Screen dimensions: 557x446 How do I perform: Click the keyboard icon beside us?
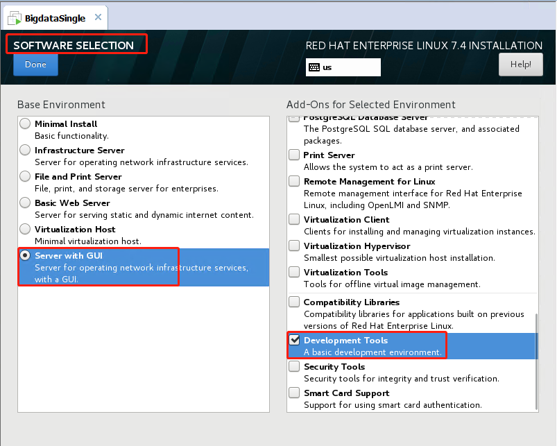[x=314, y=67]
